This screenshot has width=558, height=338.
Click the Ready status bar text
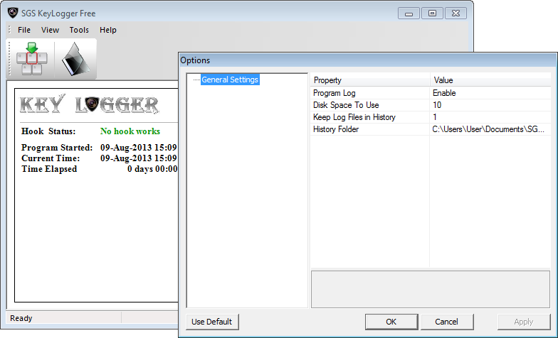[21, 318]
